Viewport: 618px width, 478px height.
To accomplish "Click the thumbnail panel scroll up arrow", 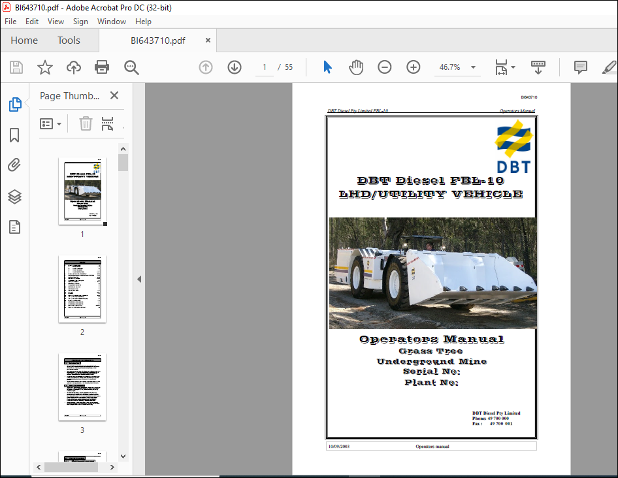I will pyautogui.click(x=123, y=149).
